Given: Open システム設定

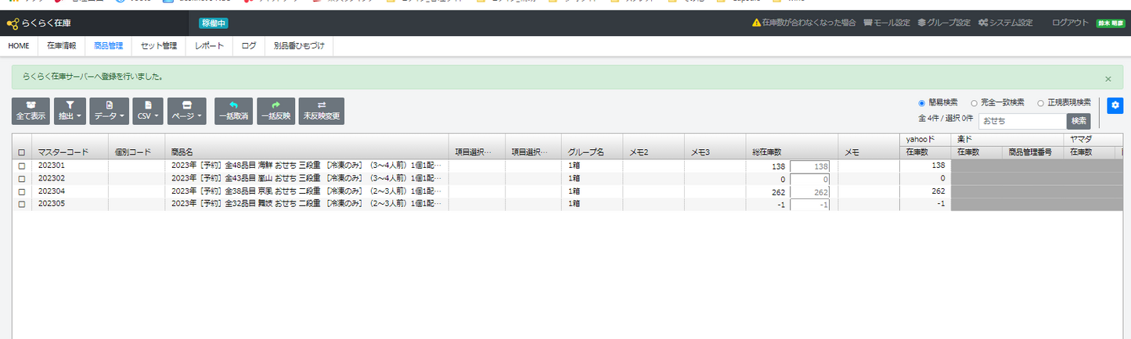Looking at the screenshot, I should [x=1005, y=23].
